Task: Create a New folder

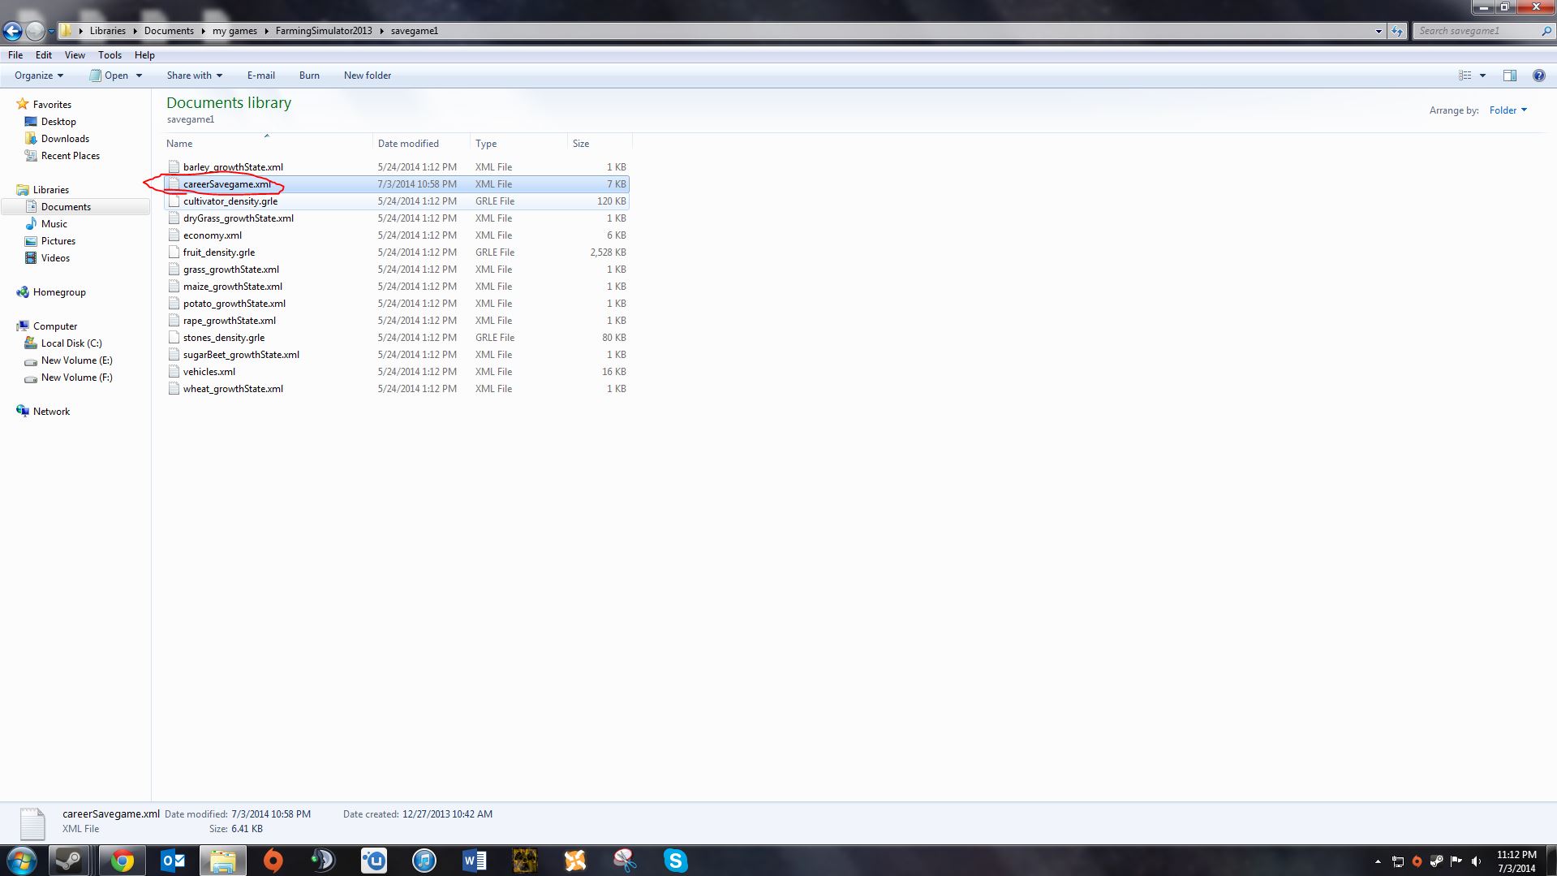Action: click(368, 76)
